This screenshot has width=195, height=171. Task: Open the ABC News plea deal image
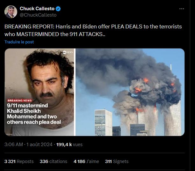coord(39,92)
